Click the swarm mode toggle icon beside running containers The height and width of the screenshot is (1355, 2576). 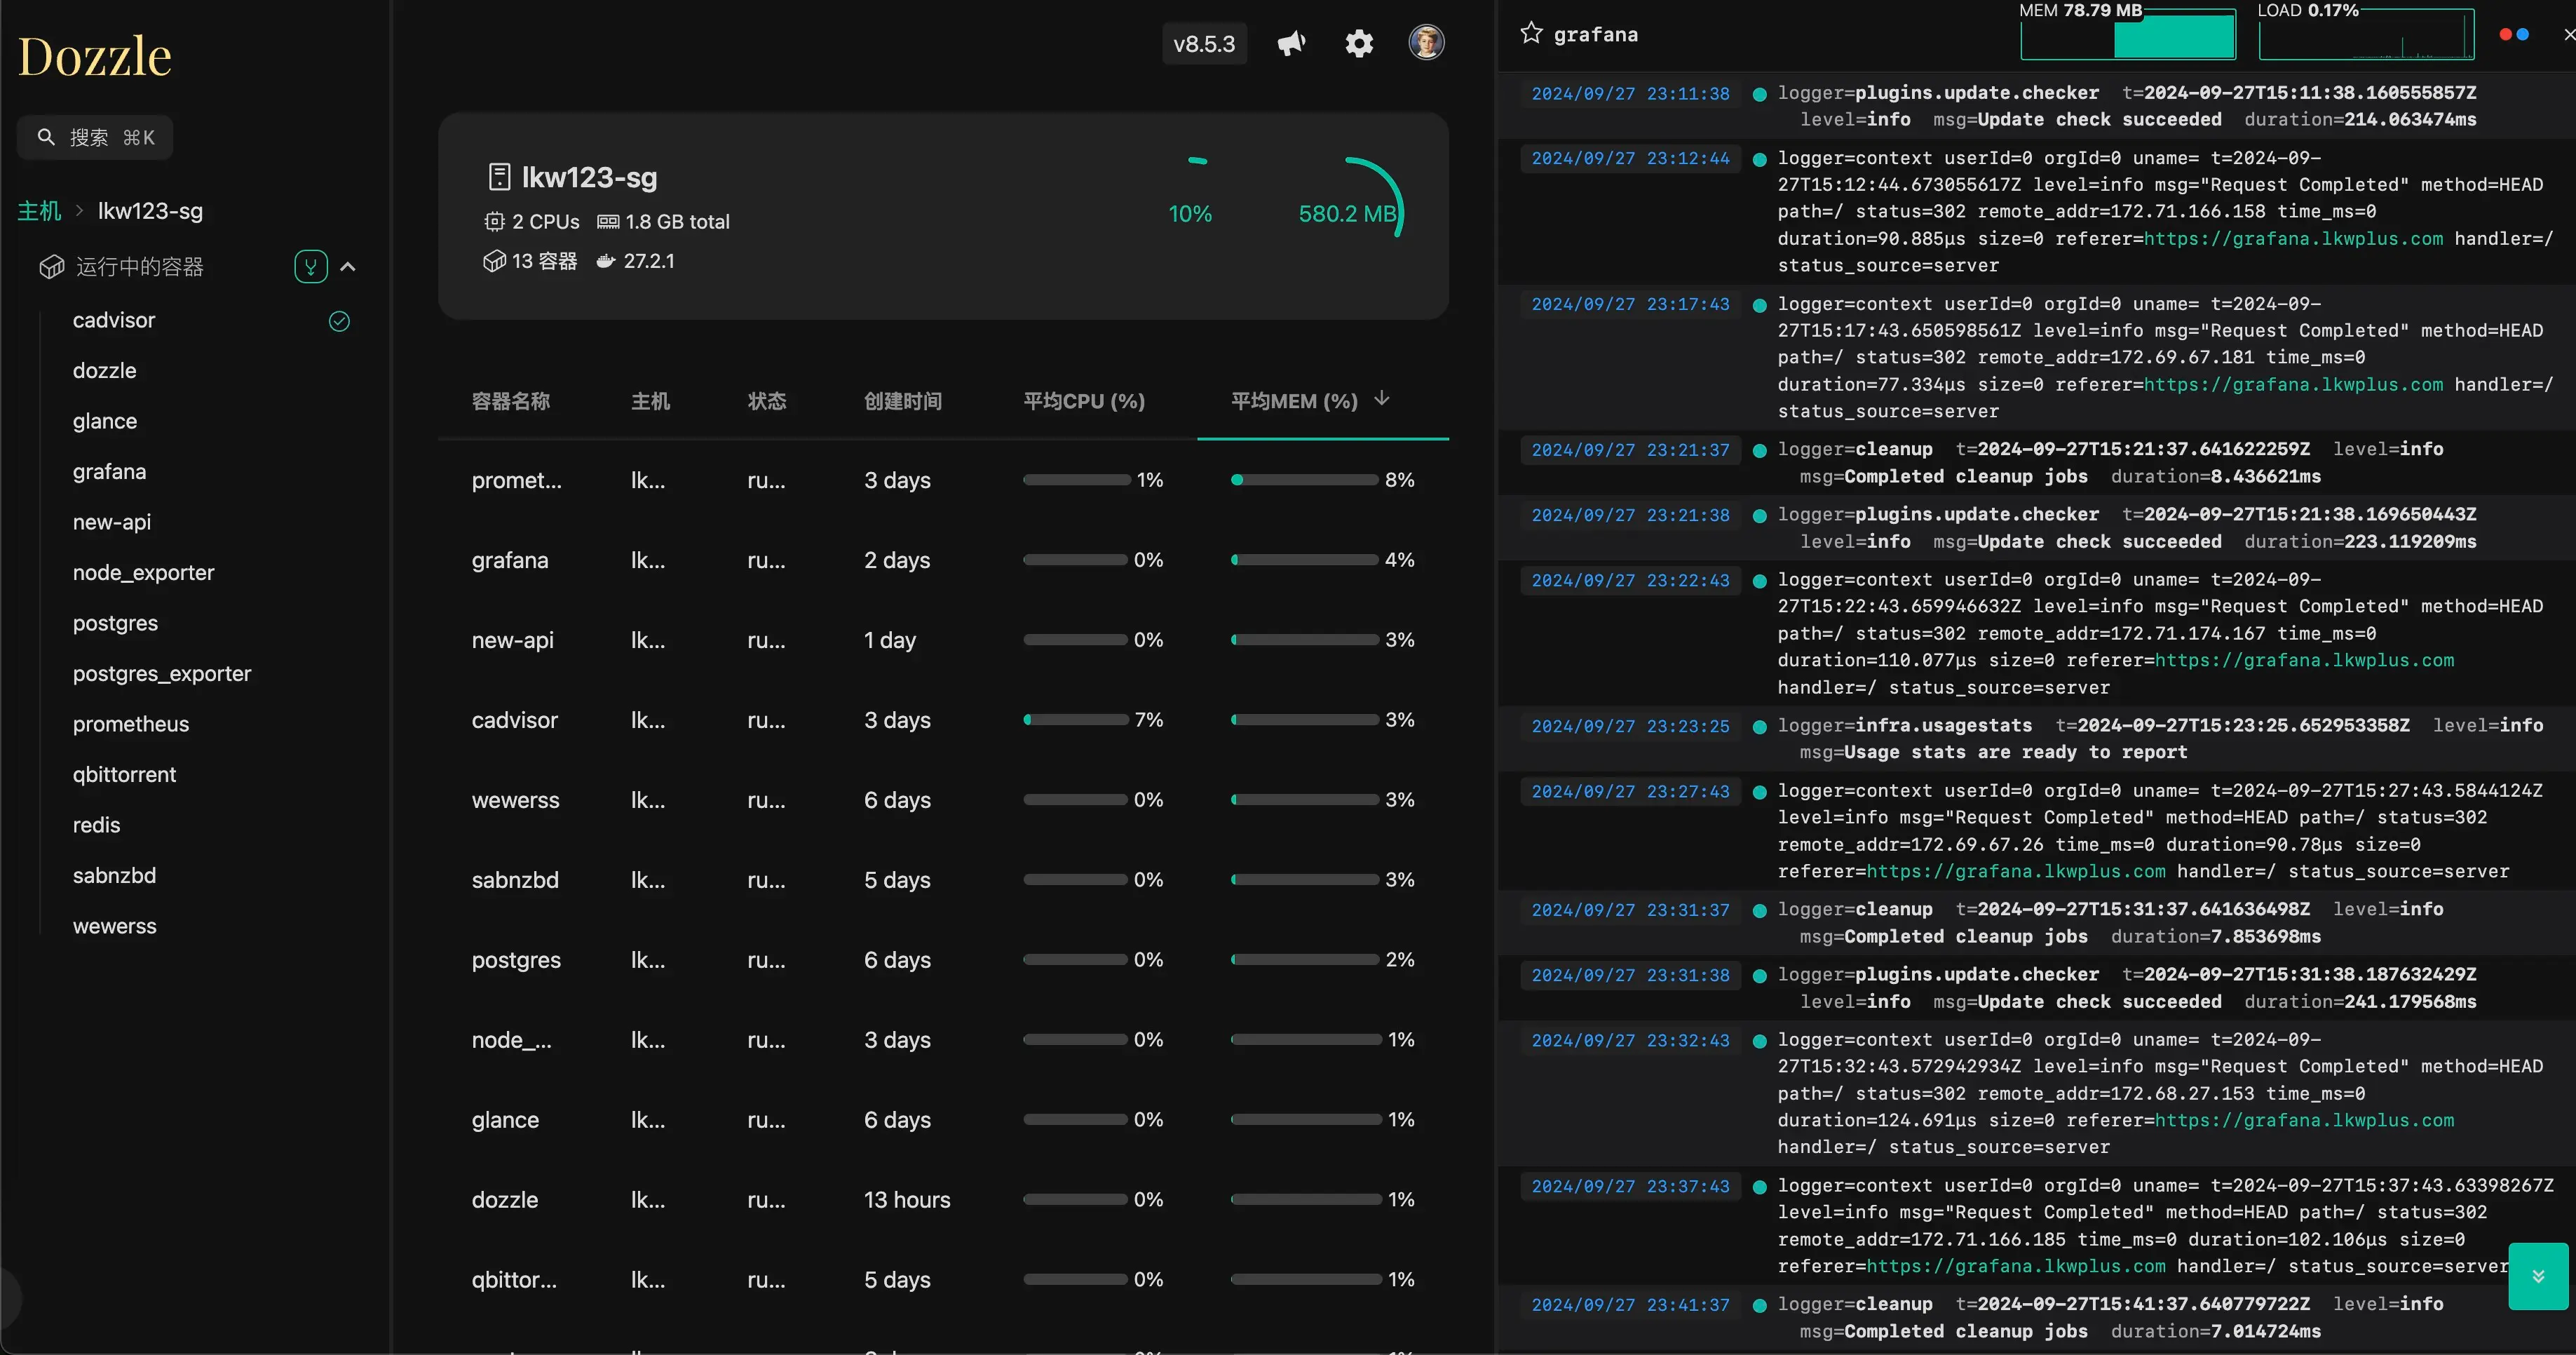point(311,266)
